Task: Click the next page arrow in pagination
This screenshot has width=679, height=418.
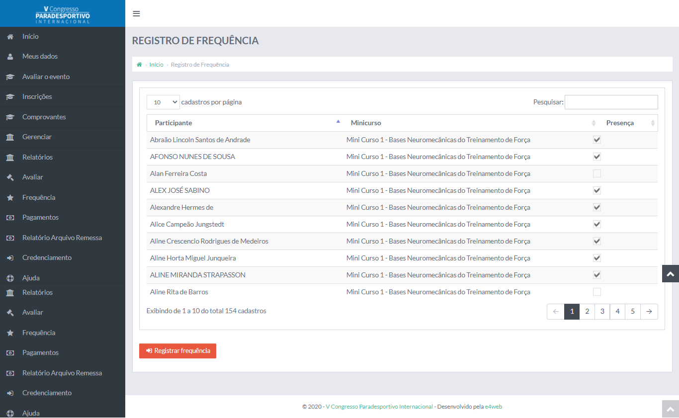Action: pos(649,312)
